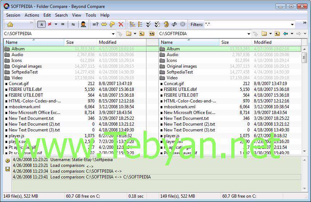Toggle the Show Same equals button

coord(63,24)
